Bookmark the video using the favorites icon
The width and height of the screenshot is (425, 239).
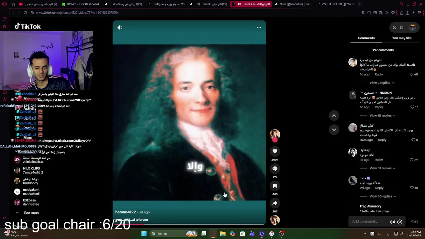click(275, 186)
